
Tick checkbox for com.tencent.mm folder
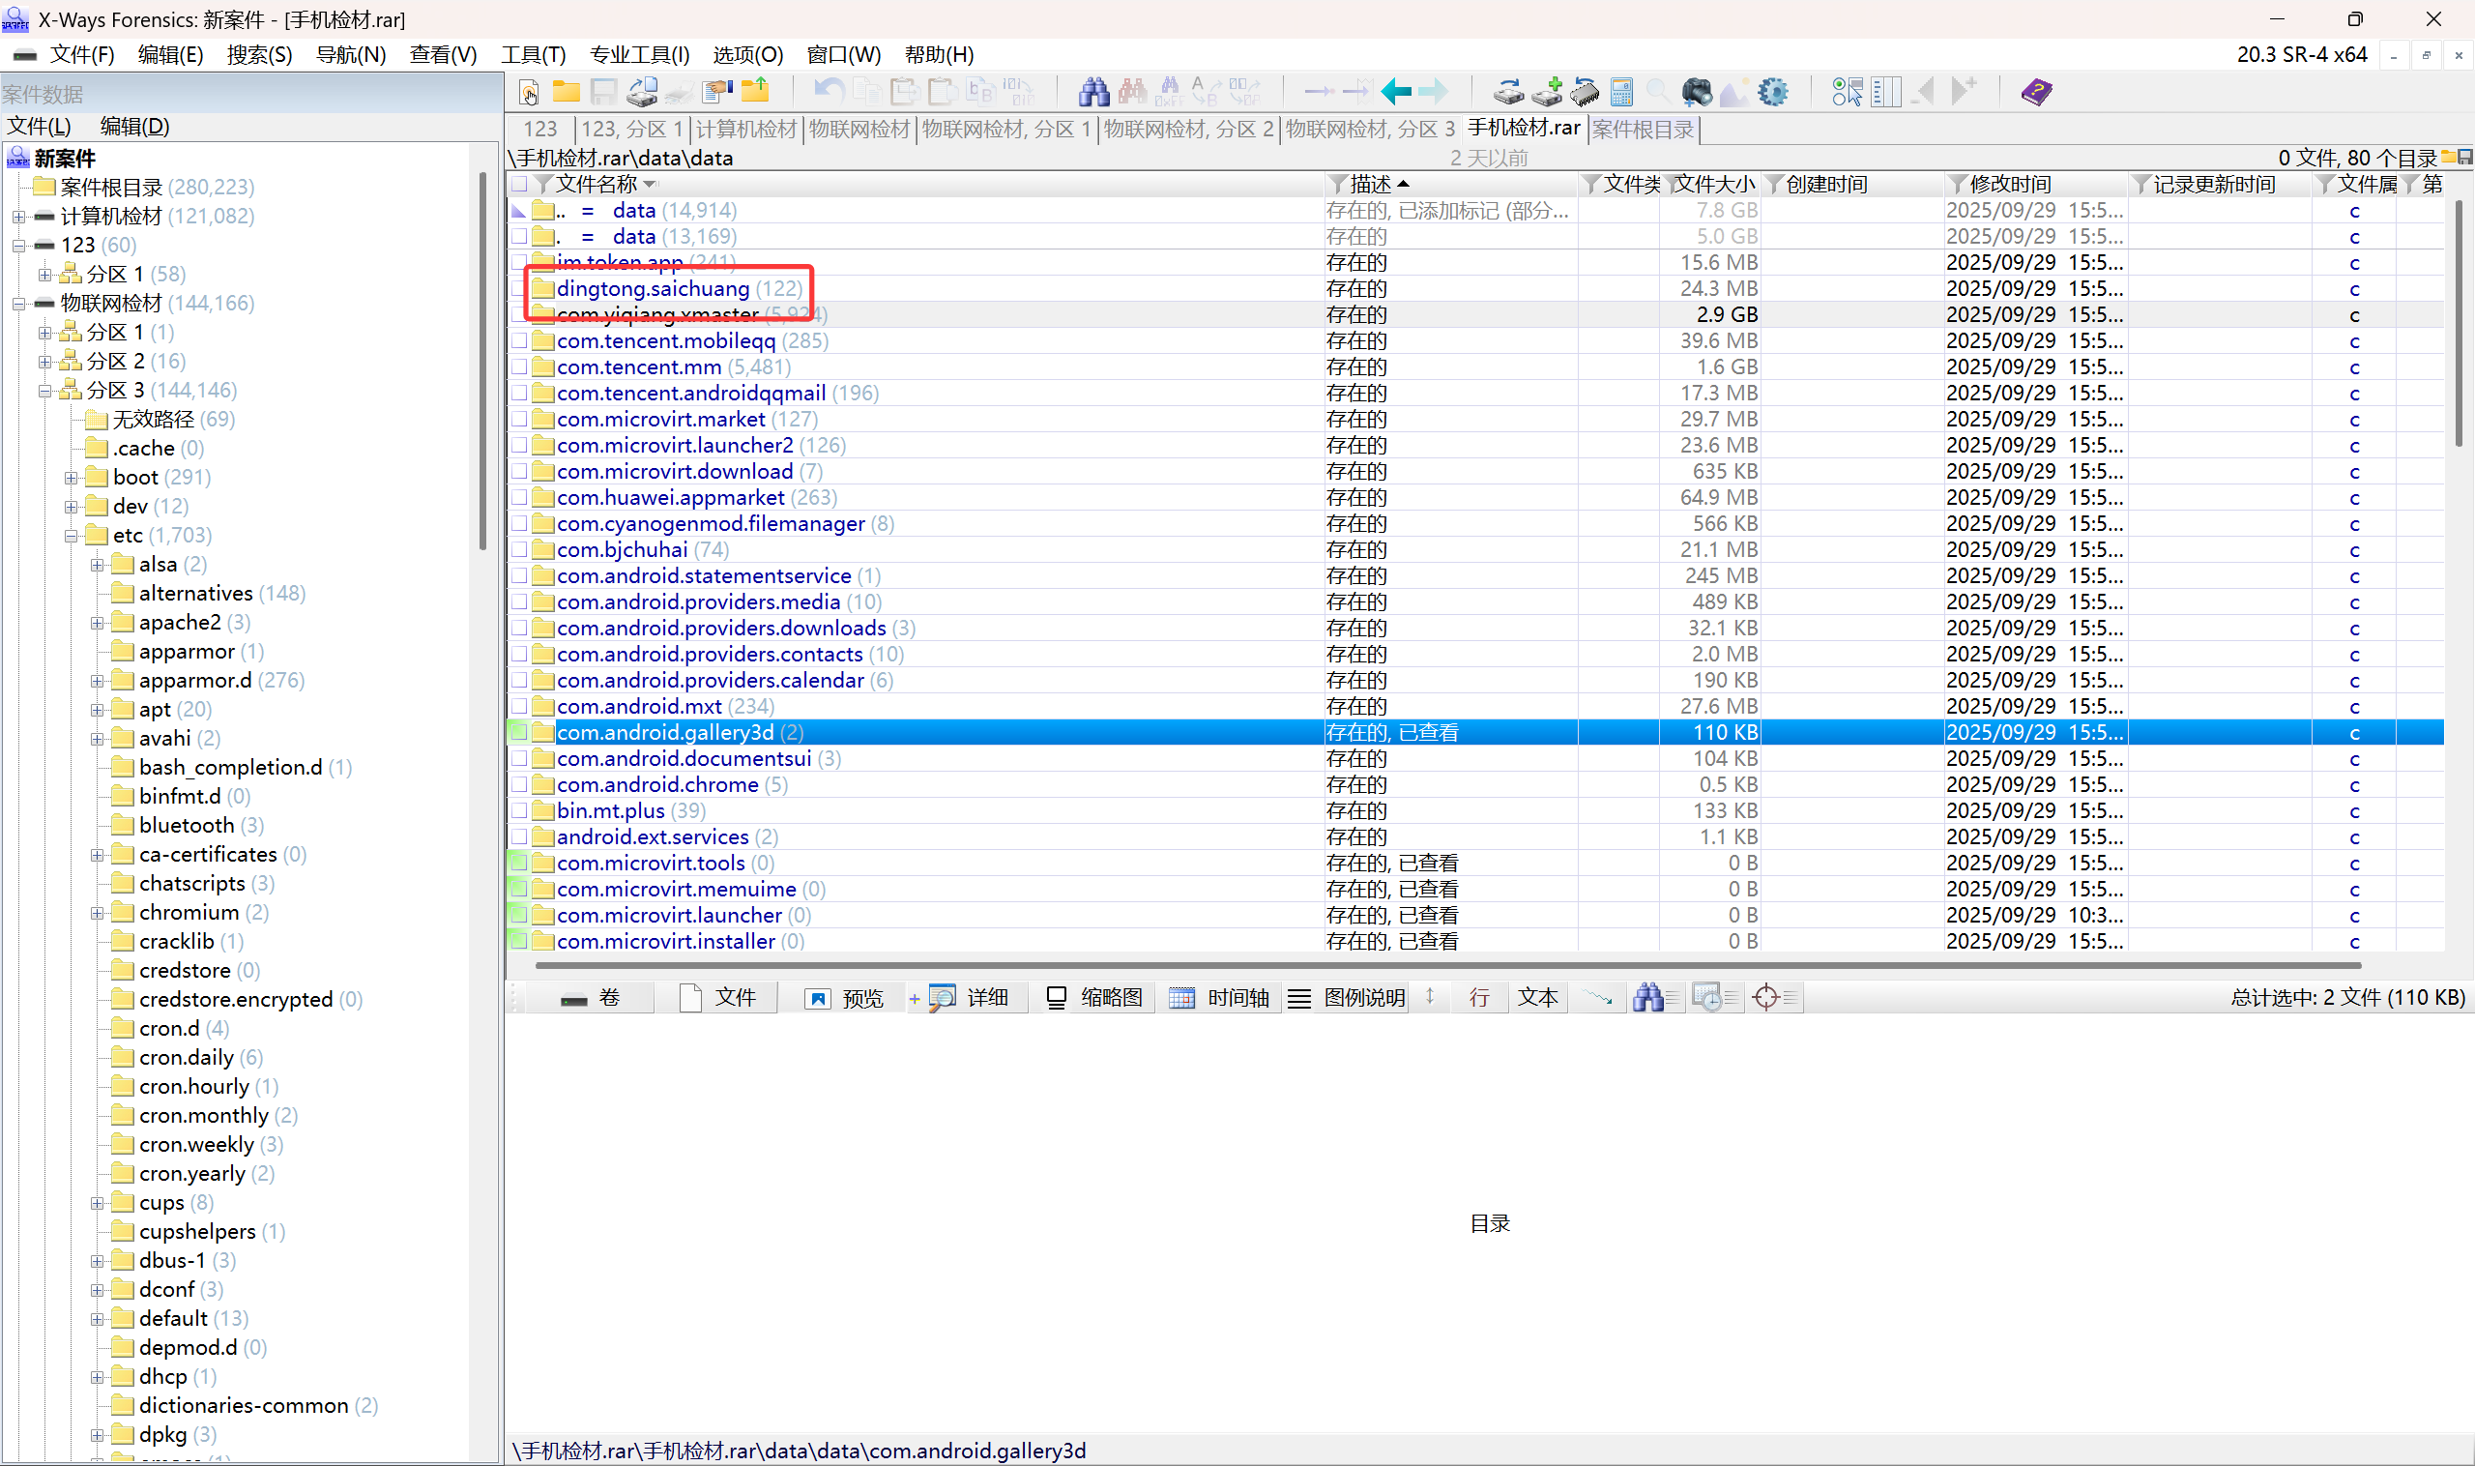[x=519, y=366]
